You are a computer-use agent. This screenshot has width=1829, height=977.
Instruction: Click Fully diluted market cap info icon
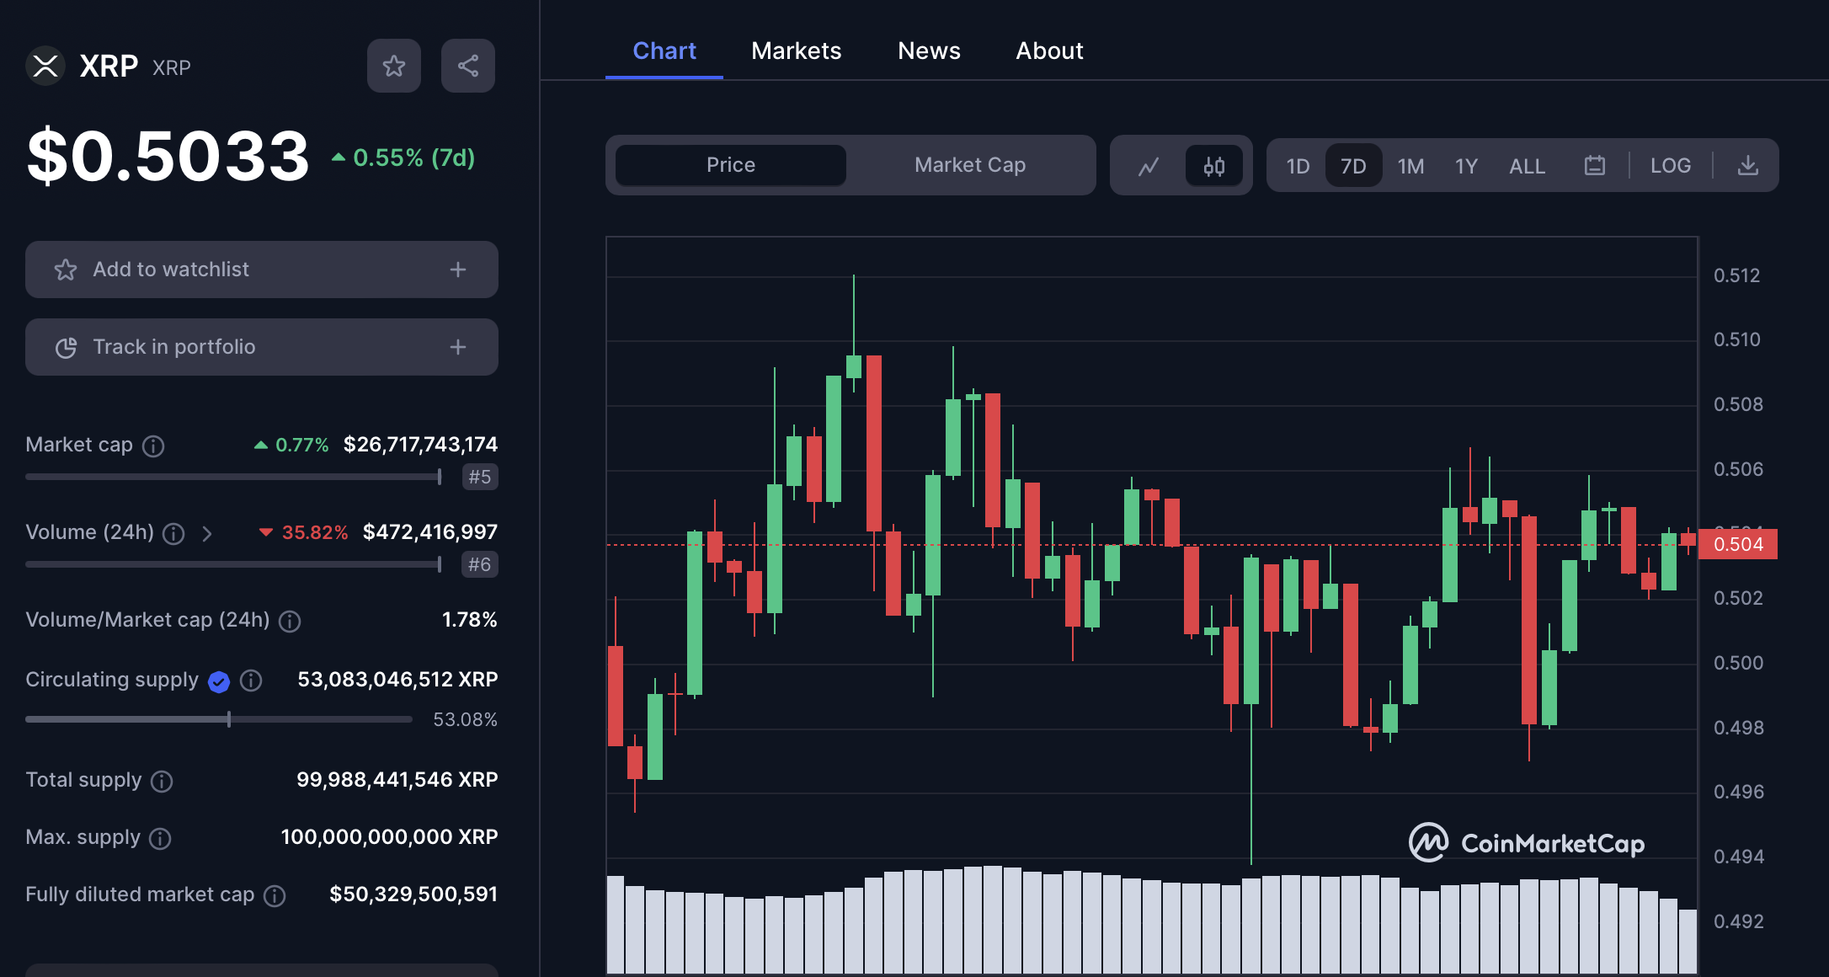coord(275,896)
